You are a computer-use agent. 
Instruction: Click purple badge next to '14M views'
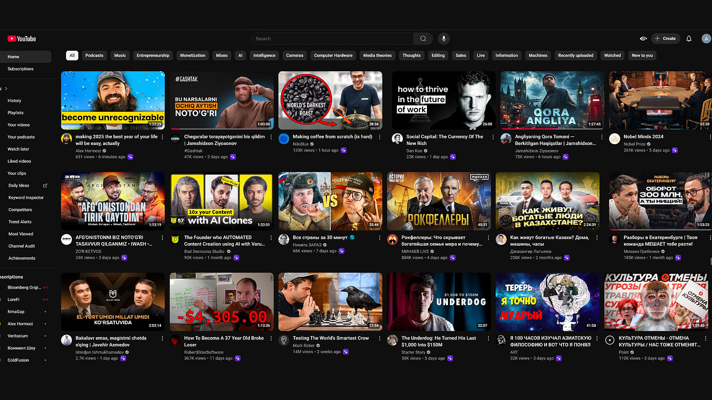click(346, 352)
